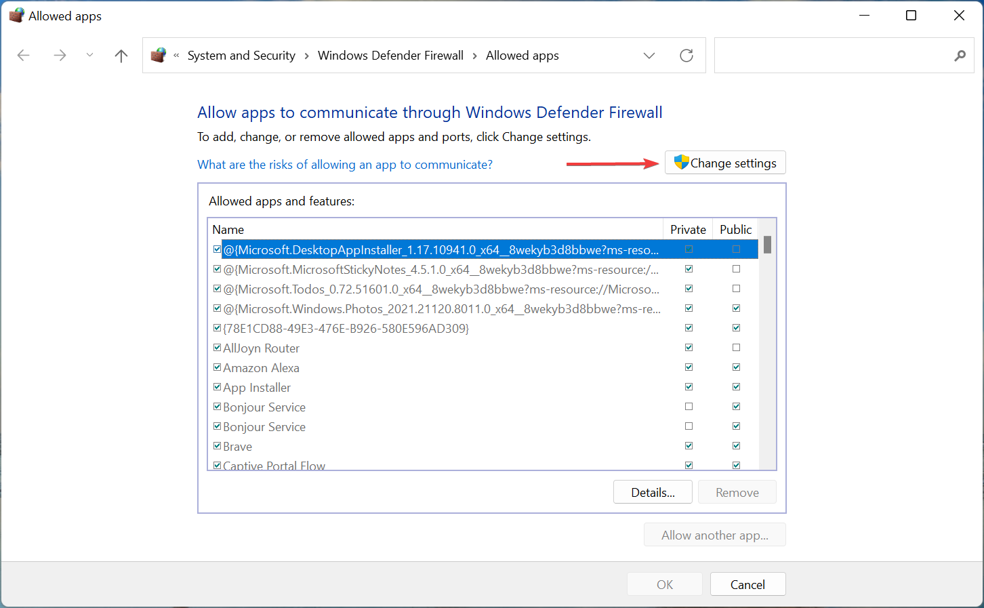The width and height of the screenshot is (984, 608).
Task: Select the Microsoft.Windows.Photos row
Action: (484, 308)
